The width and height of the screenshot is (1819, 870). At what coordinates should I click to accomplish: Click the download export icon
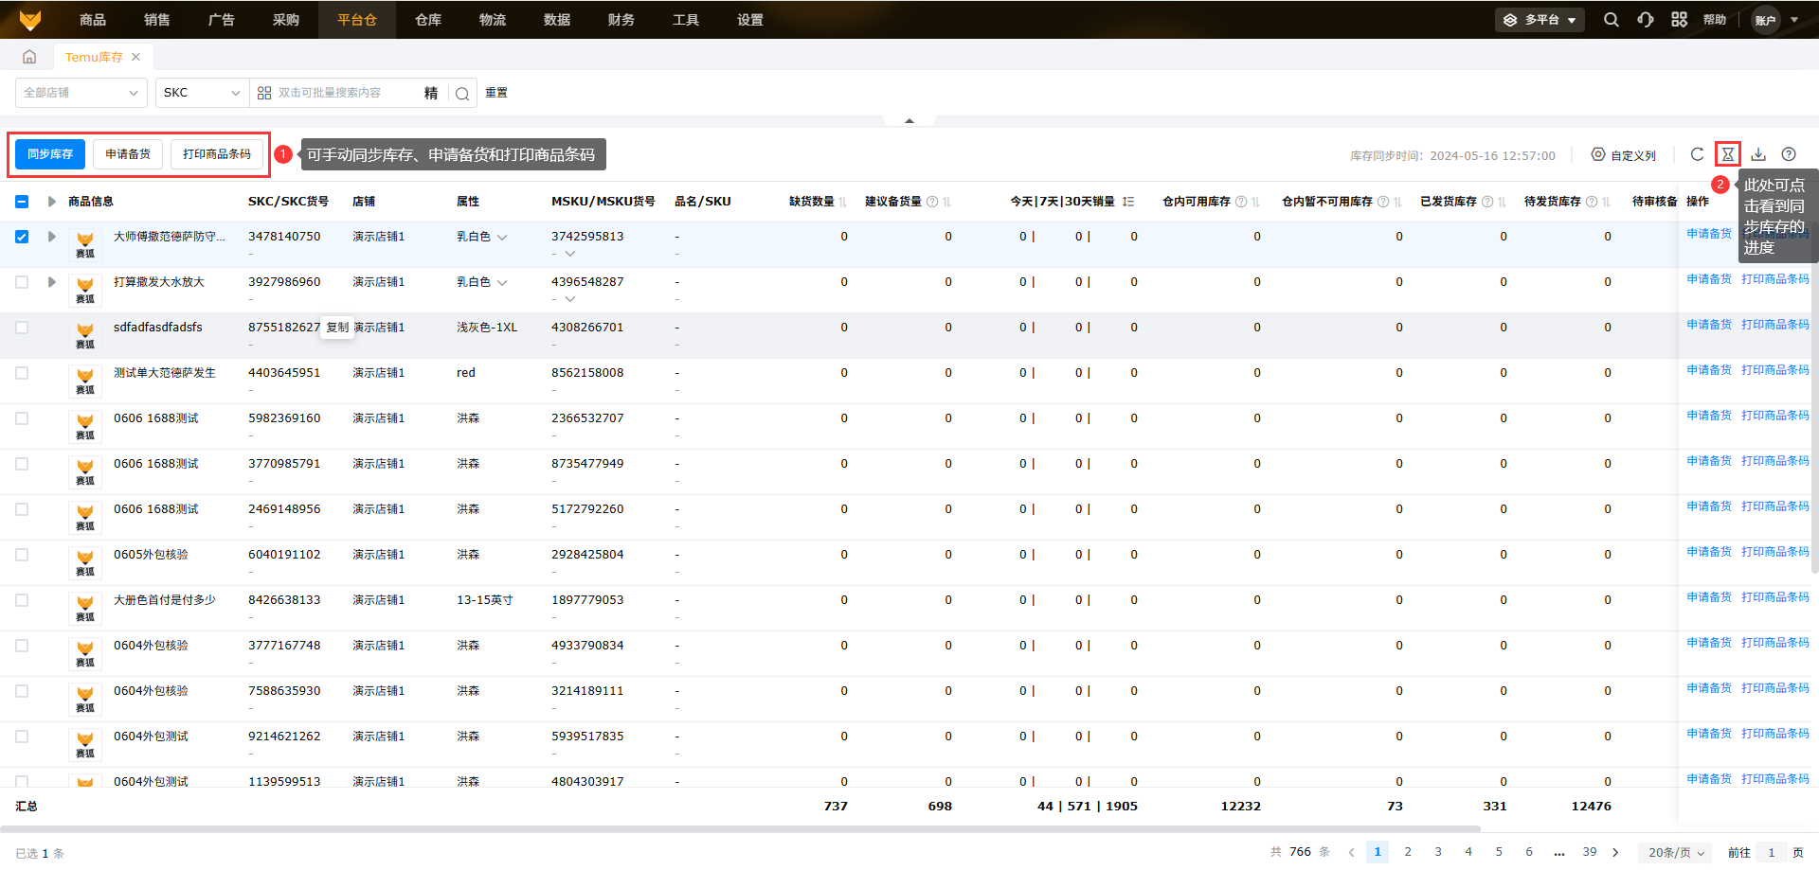1758,154
